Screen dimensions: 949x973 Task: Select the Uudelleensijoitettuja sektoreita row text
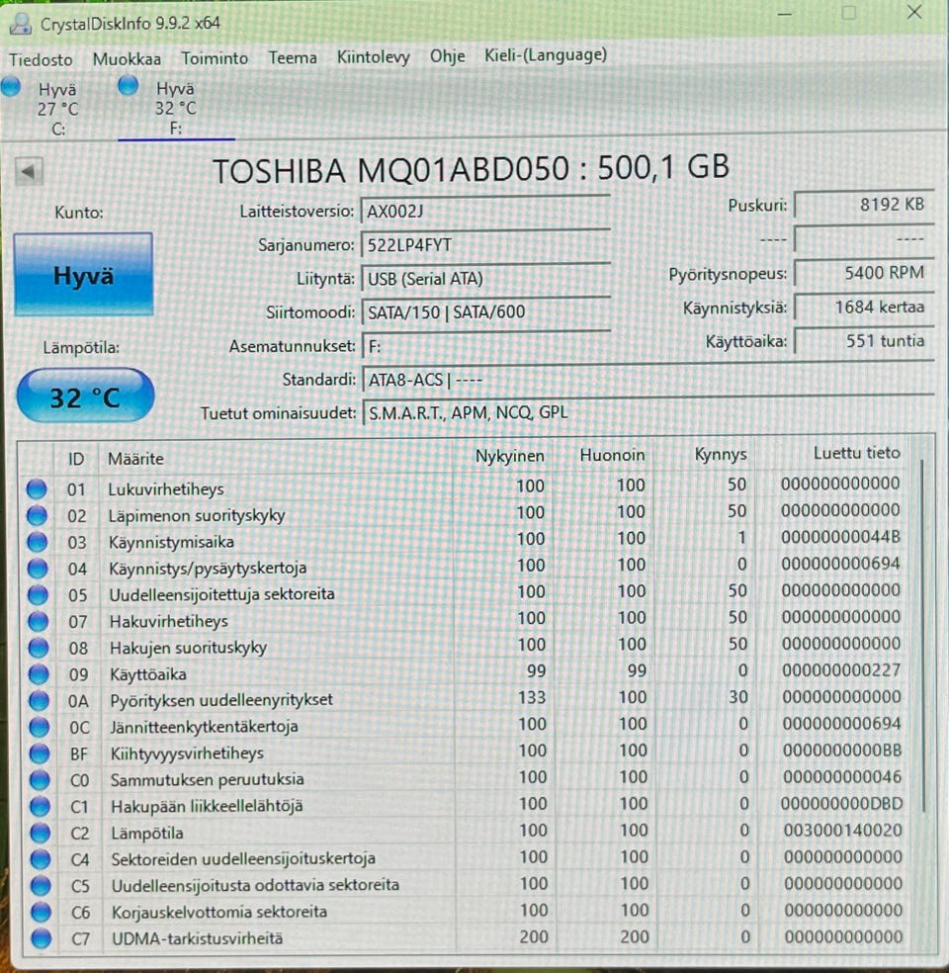click(x=221, y=594)
